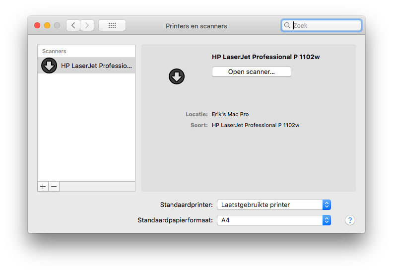This screenshot has width=393, height=273.
Task: Click the HP LaserJet Professional P 1102w title
Action: coord(265,57)
